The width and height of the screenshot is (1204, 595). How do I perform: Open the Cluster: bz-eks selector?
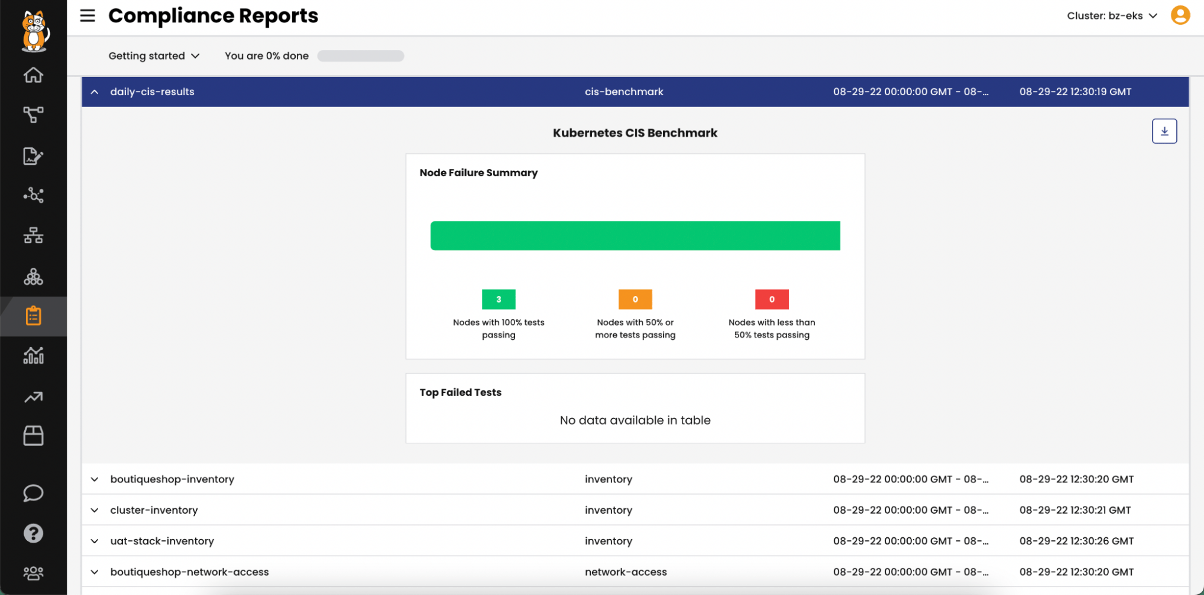pos(1112,16)
